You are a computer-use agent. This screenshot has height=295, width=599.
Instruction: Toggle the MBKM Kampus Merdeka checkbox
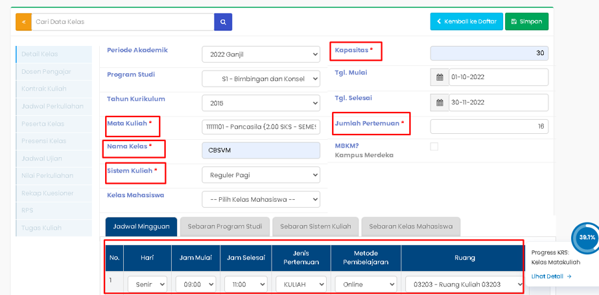(434, 147)
